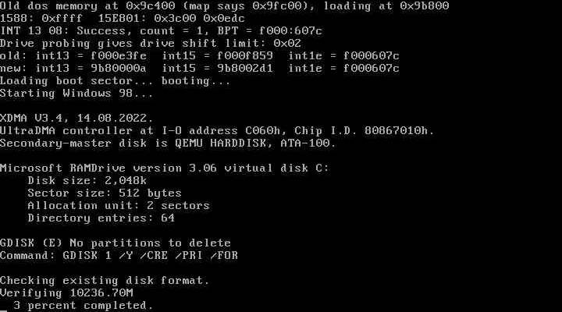
Task: Click the 'Command: GDISK 1 /Y /CRE /PRI /FOR' line
Action: tap(119, 256)
